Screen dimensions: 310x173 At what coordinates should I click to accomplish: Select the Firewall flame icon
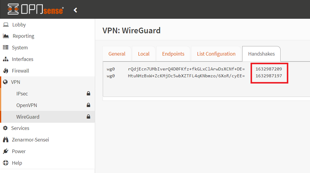[x=7, y=70]
